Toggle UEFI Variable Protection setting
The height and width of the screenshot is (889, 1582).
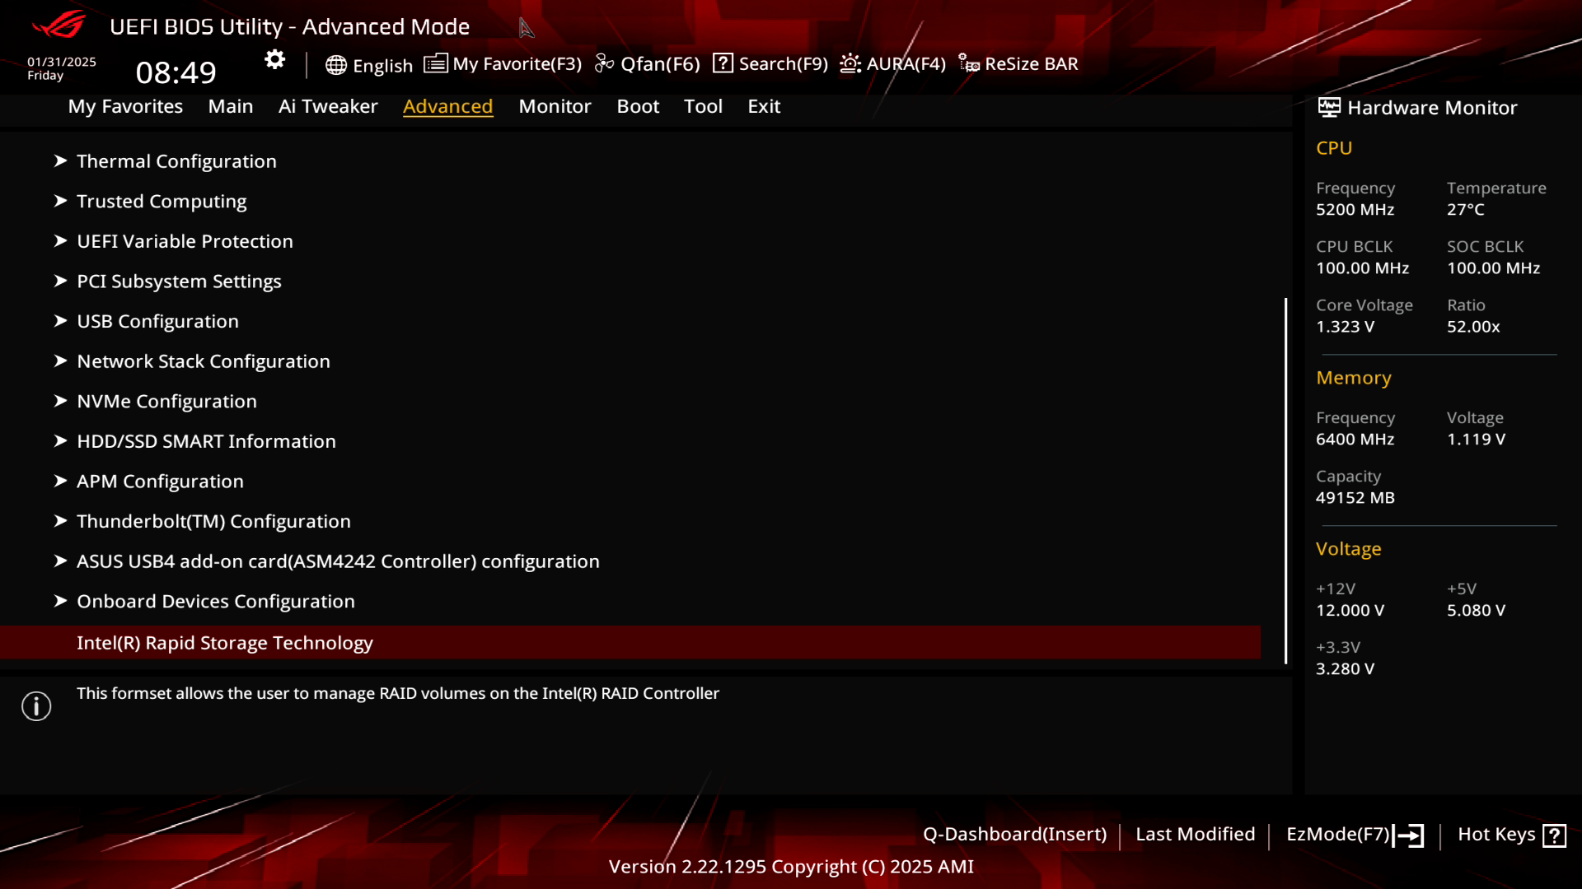pos(185,241)
